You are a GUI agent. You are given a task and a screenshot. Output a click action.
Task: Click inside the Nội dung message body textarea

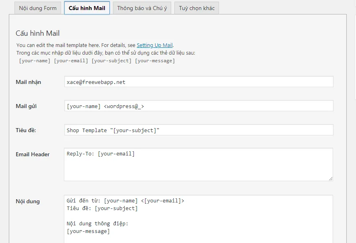point(198,219)
